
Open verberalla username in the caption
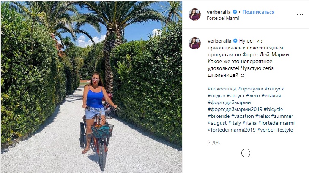pyautogui.click(x=219, y=41)
